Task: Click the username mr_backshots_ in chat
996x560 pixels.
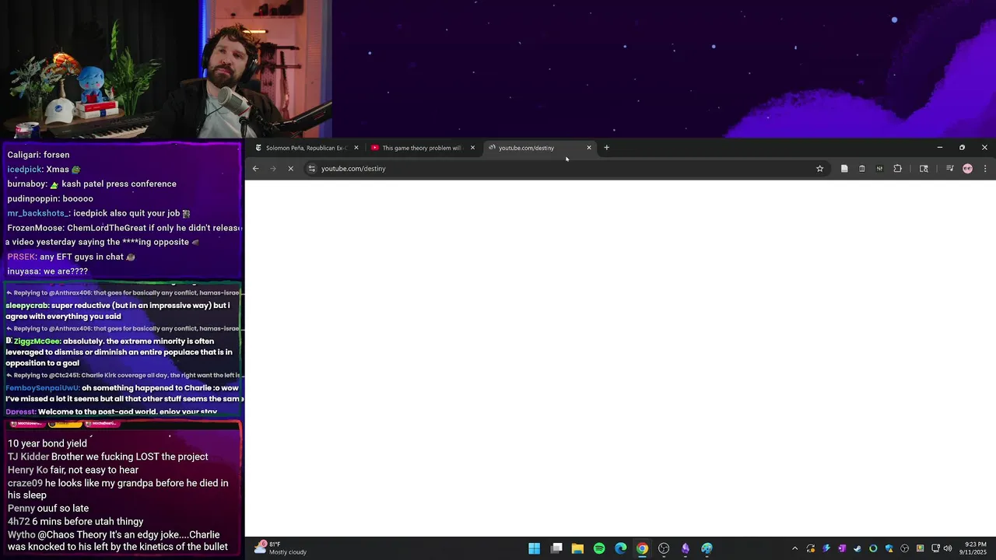Action: [x=37, y=213]
